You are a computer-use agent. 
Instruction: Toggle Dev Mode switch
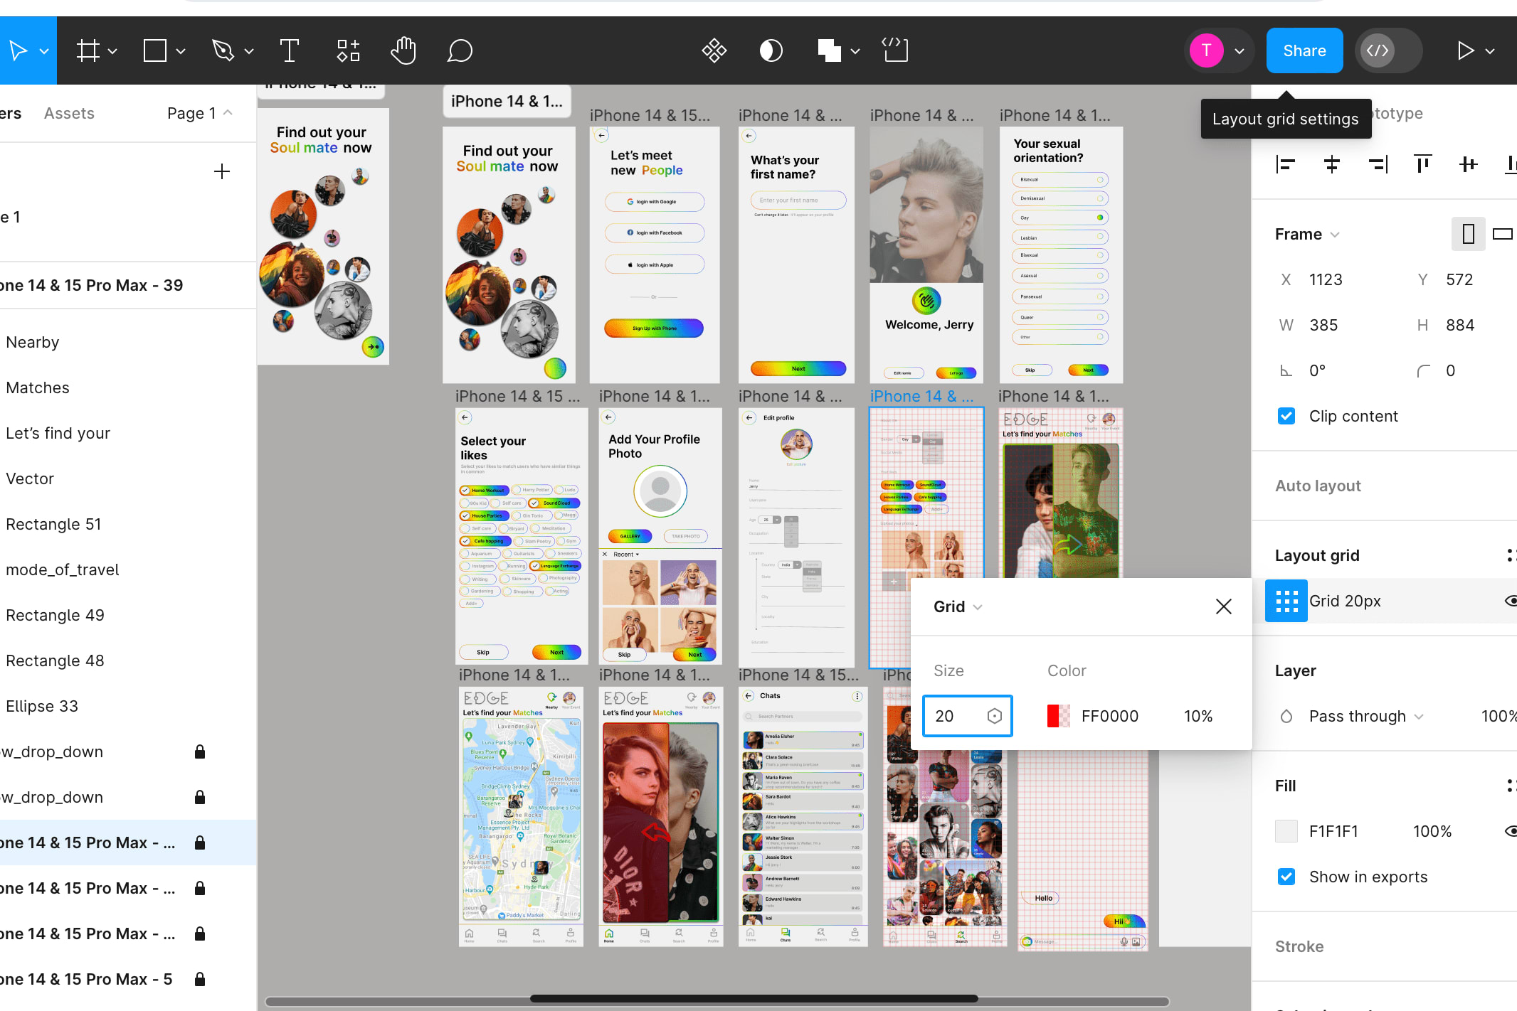click(1387, 50)
